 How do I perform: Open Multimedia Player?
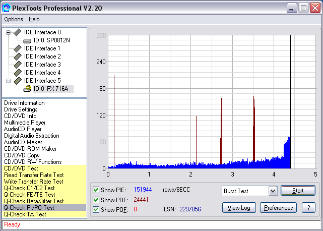25,123
